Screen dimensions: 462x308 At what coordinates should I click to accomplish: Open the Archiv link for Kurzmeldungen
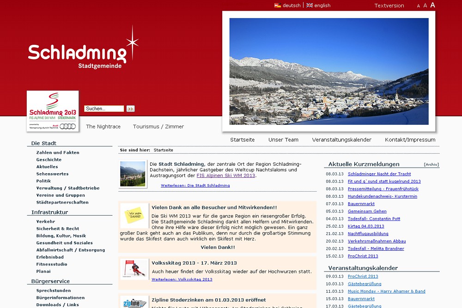[x=432, y=164]
